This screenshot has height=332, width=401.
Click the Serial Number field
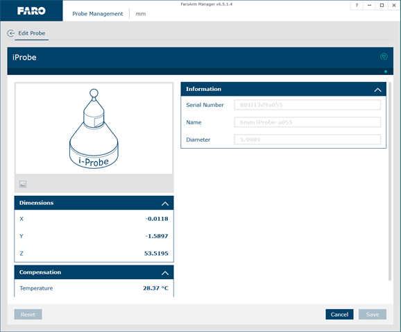[x=307, y=105]
